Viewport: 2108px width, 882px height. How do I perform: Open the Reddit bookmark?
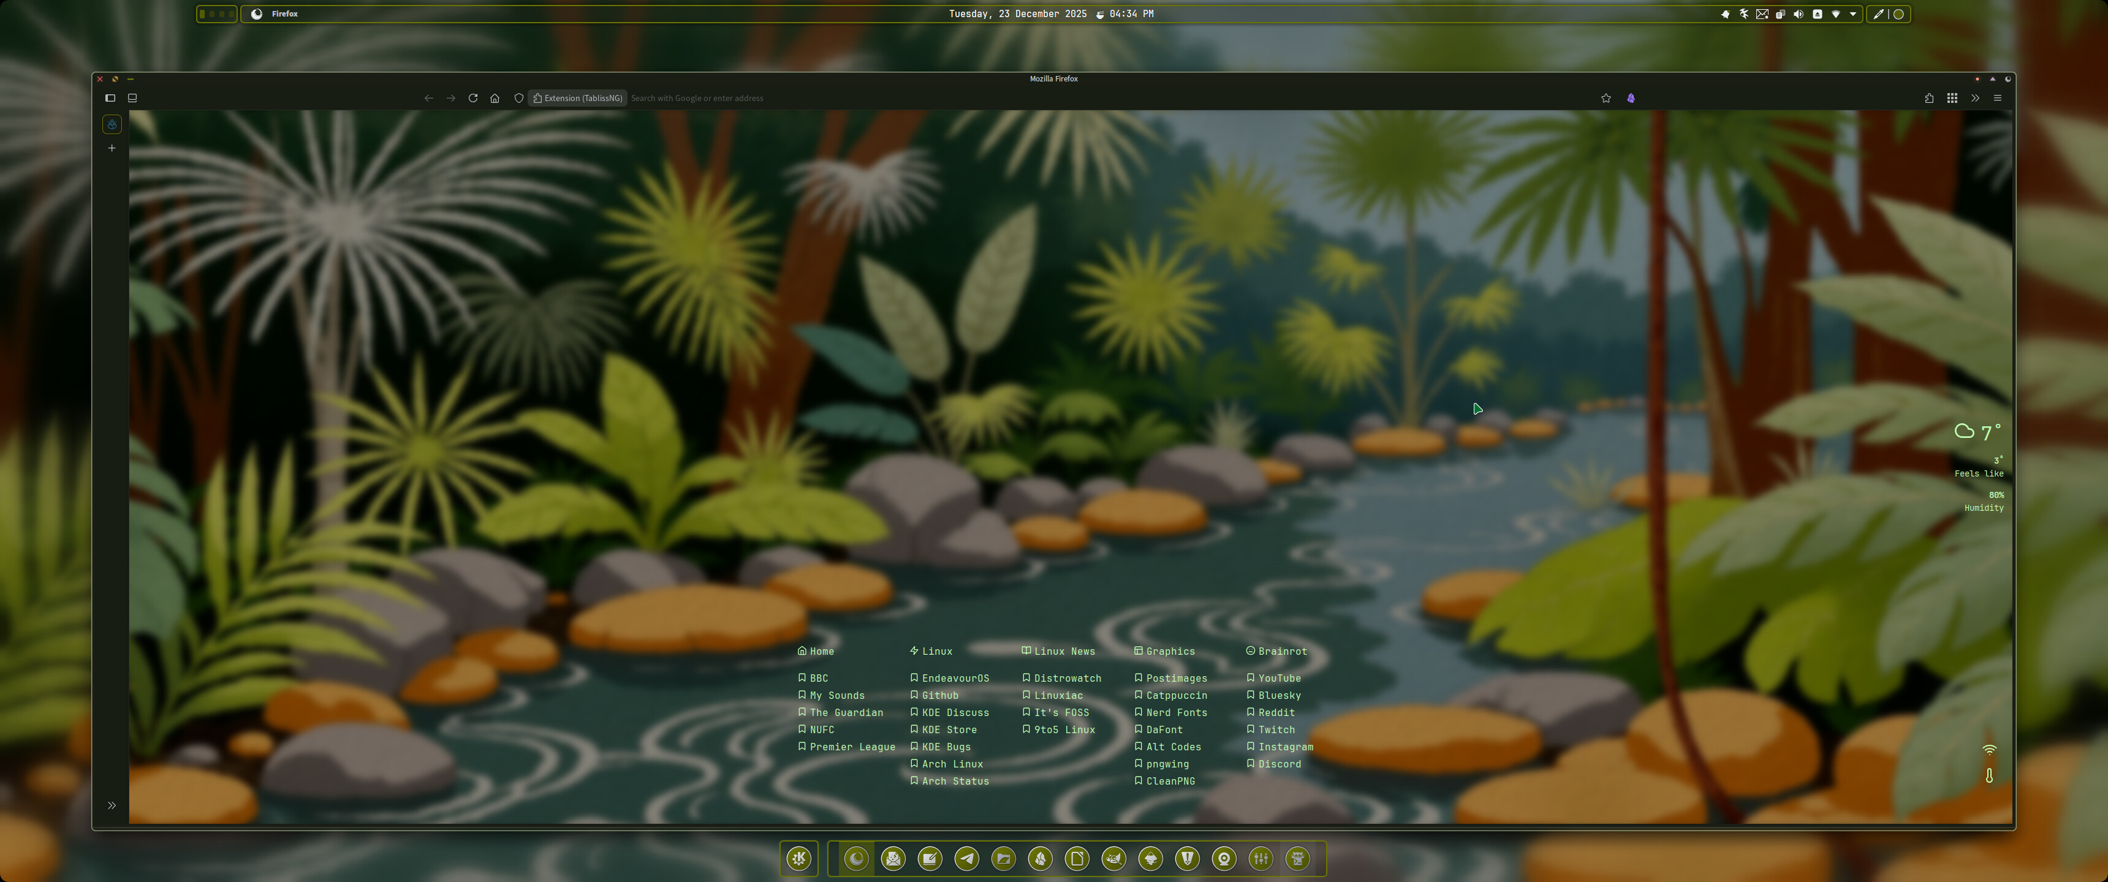pos(1270,712)
